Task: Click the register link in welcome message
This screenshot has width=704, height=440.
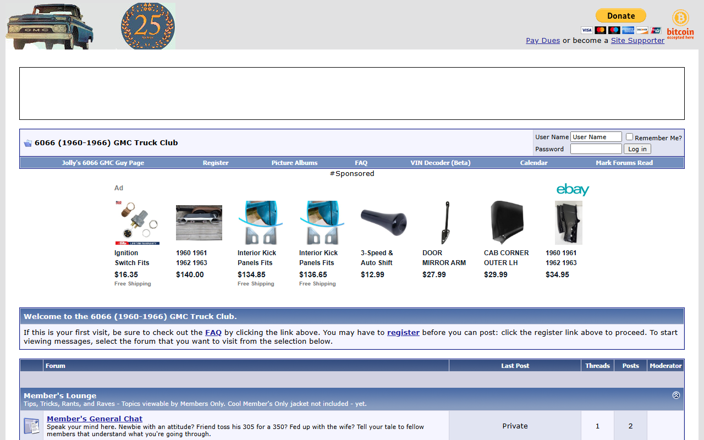Action: [403, 332]
